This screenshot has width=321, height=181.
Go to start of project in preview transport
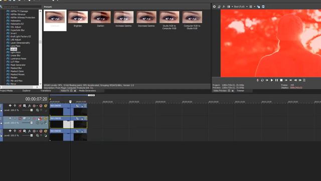click(x=286, y=80)
